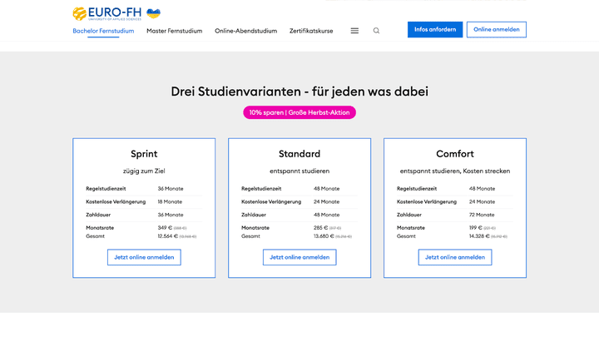Select the Standard card heading
Image resolution: width=599 pixels, height=337 pixels.
point(299,154)
